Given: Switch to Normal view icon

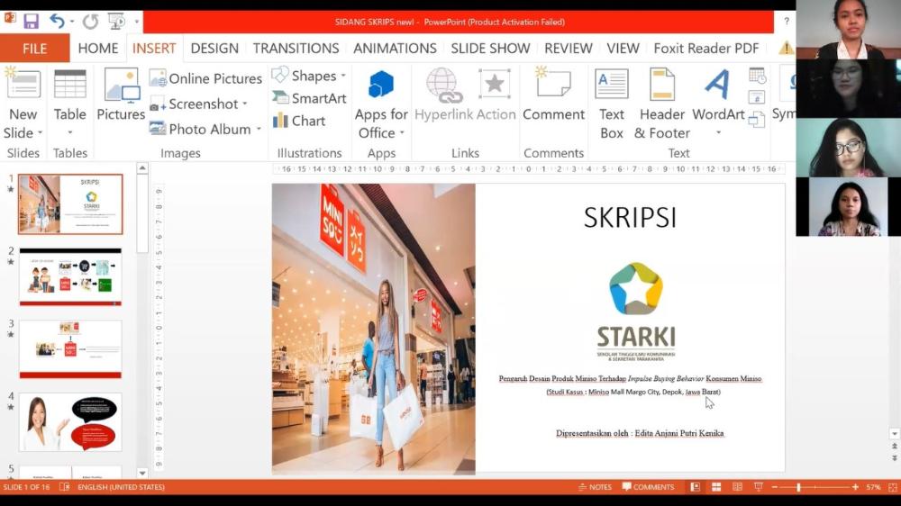Looking at the screenshot, I should pos(696,487).
